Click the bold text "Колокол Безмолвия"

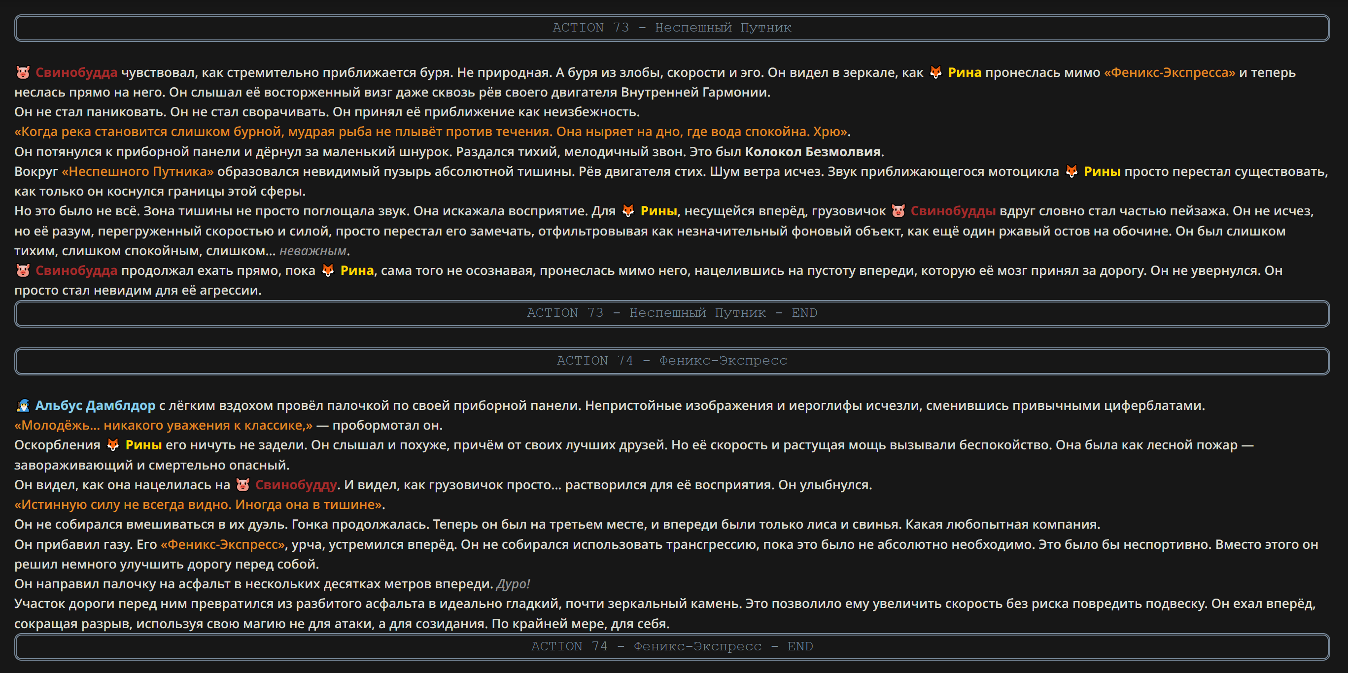(x=813, y=152)
